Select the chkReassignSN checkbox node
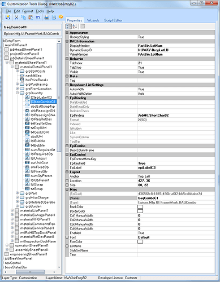This screenshot has height=282, width=220. (43, 111)
